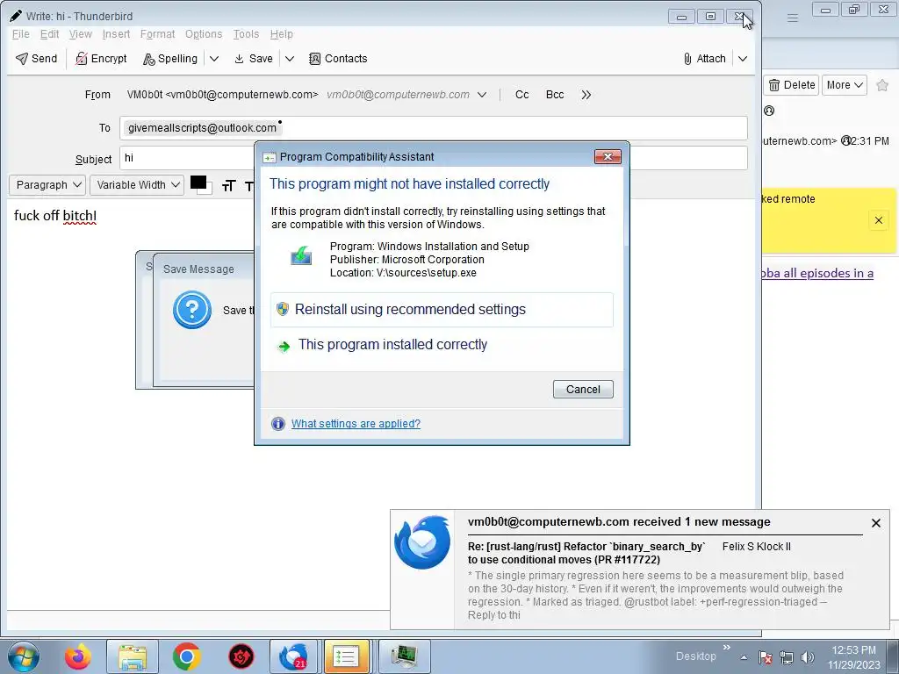The width and height of the screenshot is (899, 674).
Task: Open the Edit menu
Action: [49, 34]
